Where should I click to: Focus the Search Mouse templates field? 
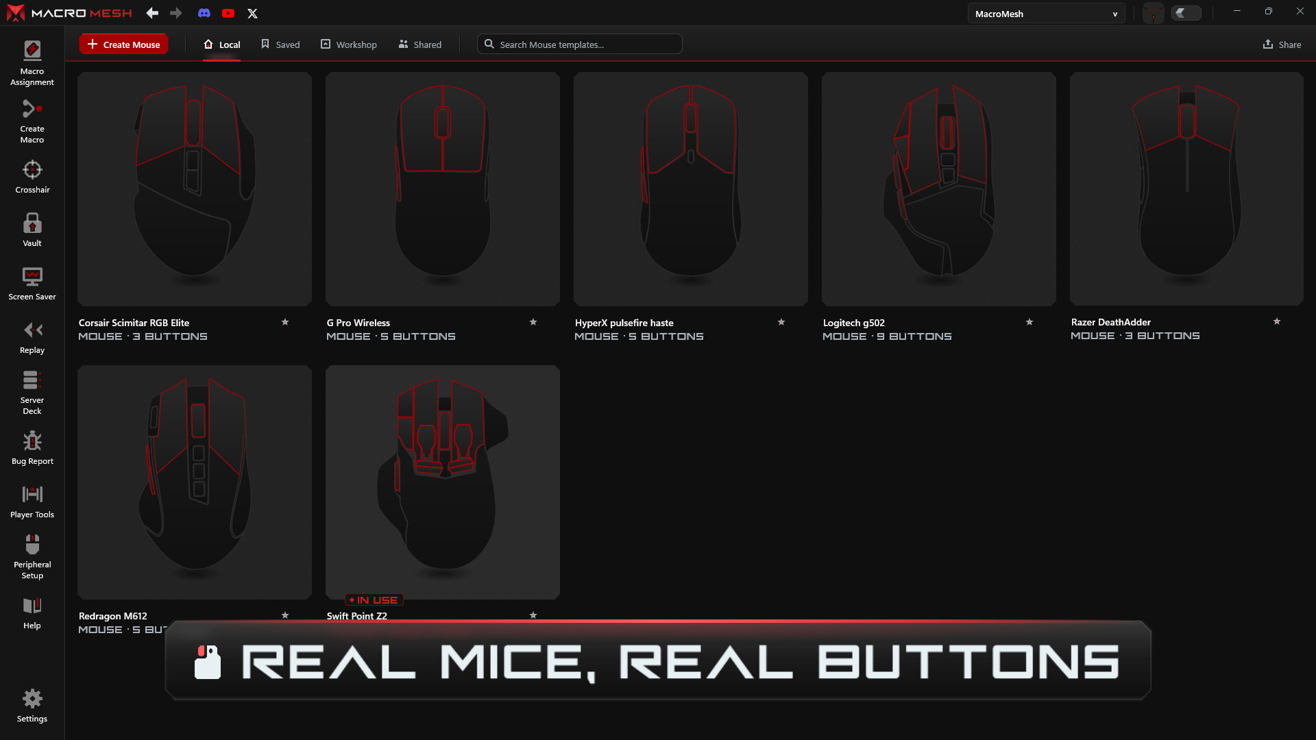coord(580,45)
